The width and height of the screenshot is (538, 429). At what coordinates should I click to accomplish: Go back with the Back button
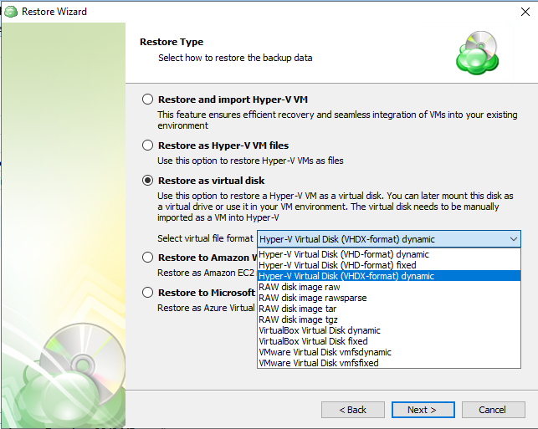click(x=353, y=410)
